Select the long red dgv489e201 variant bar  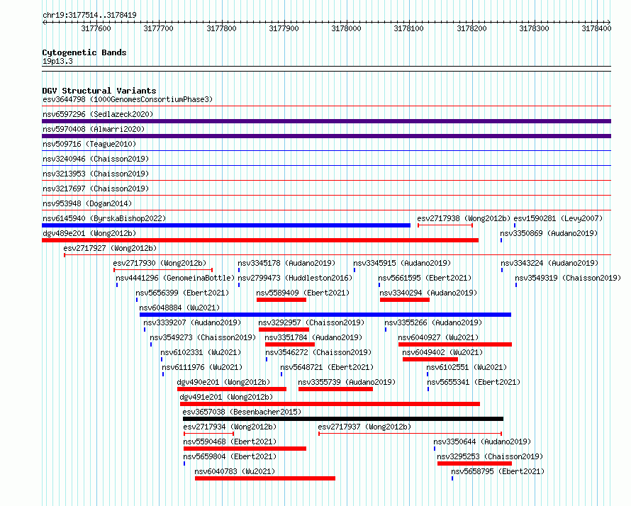pyautogui.click(x=259, y=240)
